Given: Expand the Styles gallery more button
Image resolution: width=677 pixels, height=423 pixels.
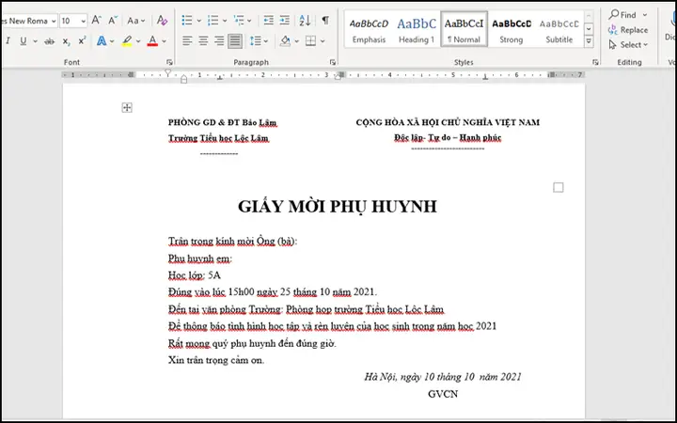Looking at the screenshot, I should 589,41.
